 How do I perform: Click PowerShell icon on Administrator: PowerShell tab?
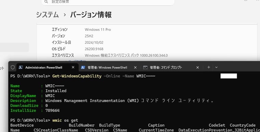tap(21, 67)
